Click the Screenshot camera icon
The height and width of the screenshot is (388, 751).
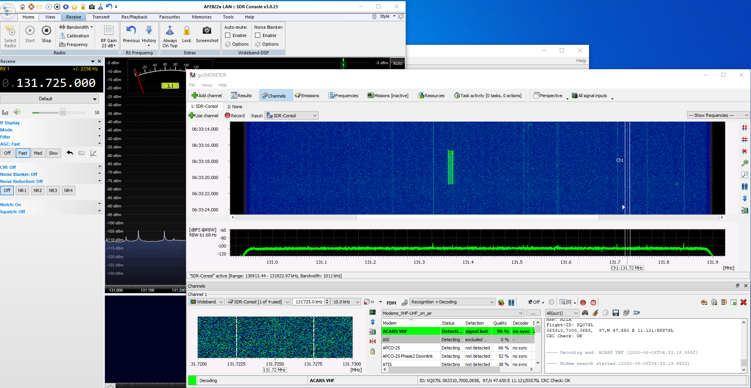(x=207, y=31)
